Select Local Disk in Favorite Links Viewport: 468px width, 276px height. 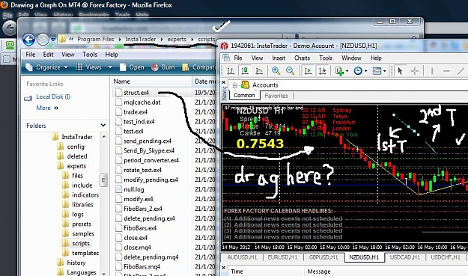point(53,96)
